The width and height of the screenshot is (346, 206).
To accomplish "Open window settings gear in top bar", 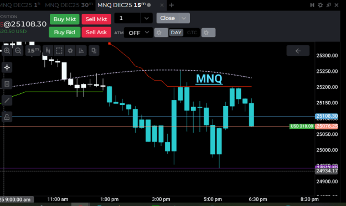I will pyautogui.click(x=320, y=5).
